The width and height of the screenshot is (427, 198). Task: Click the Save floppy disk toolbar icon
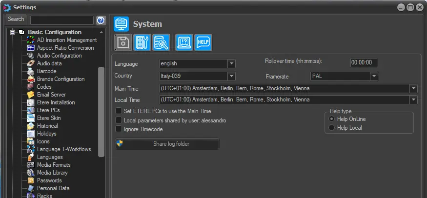pos(123,42)
